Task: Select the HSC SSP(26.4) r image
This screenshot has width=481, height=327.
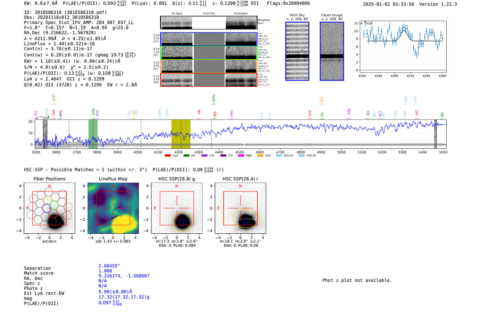Action: pos(240,208)
